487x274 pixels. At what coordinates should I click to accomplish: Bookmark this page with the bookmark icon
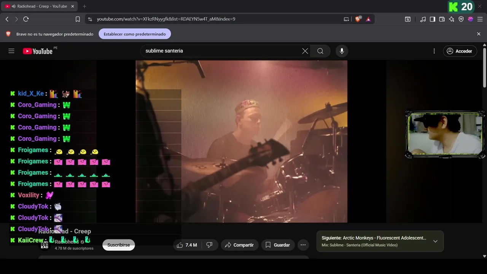(78, 19)
